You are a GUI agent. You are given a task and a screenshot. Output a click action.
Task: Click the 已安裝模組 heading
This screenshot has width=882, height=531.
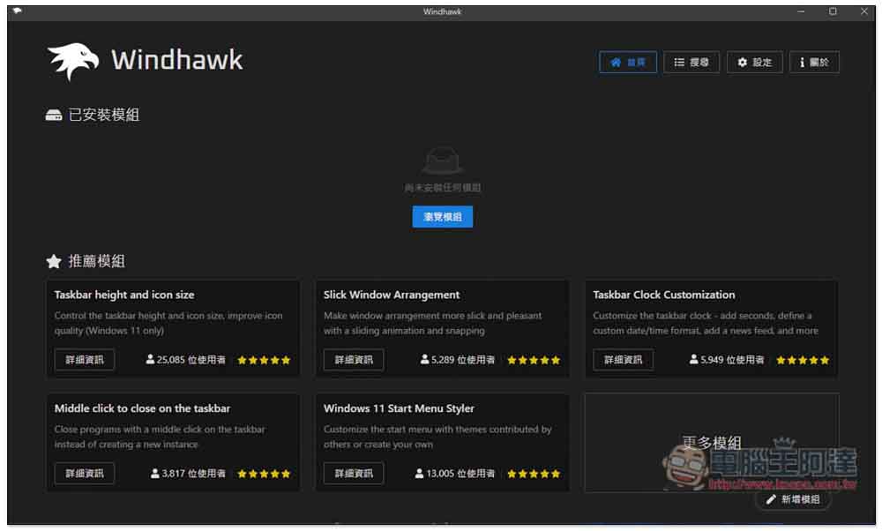[103, 116]
